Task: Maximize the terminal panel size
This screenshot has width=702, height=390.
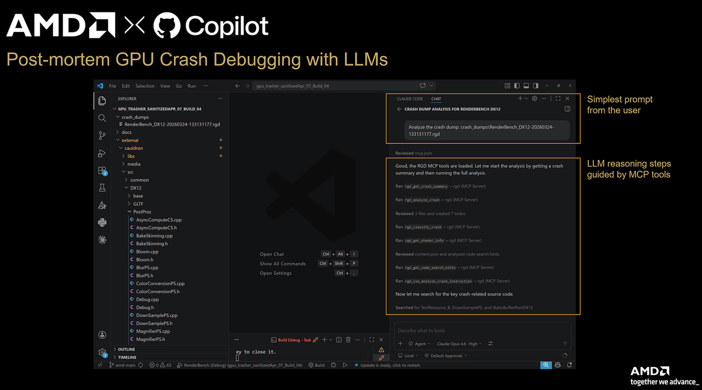Action: (372, 340)
